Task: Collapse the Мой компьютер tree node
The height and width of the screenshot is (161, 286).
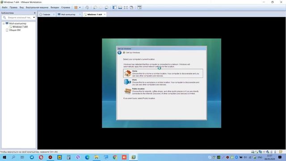Action: coord(4,24)
